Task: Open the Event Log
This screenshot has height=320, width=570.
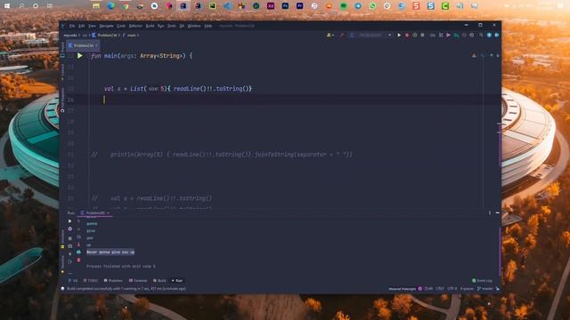Action: (x=482, y=281)
